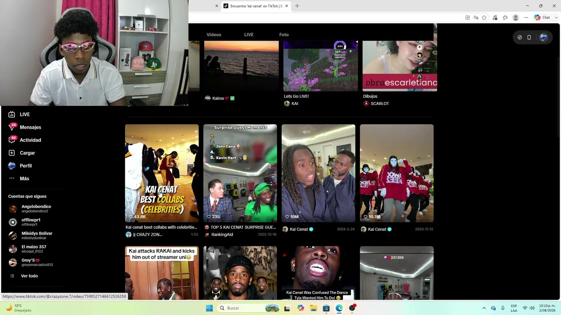Open the Perfil avatar in the sidebar
Image resolution: width=561 pixels, height=315 pixels.
(x=12, y=166)
